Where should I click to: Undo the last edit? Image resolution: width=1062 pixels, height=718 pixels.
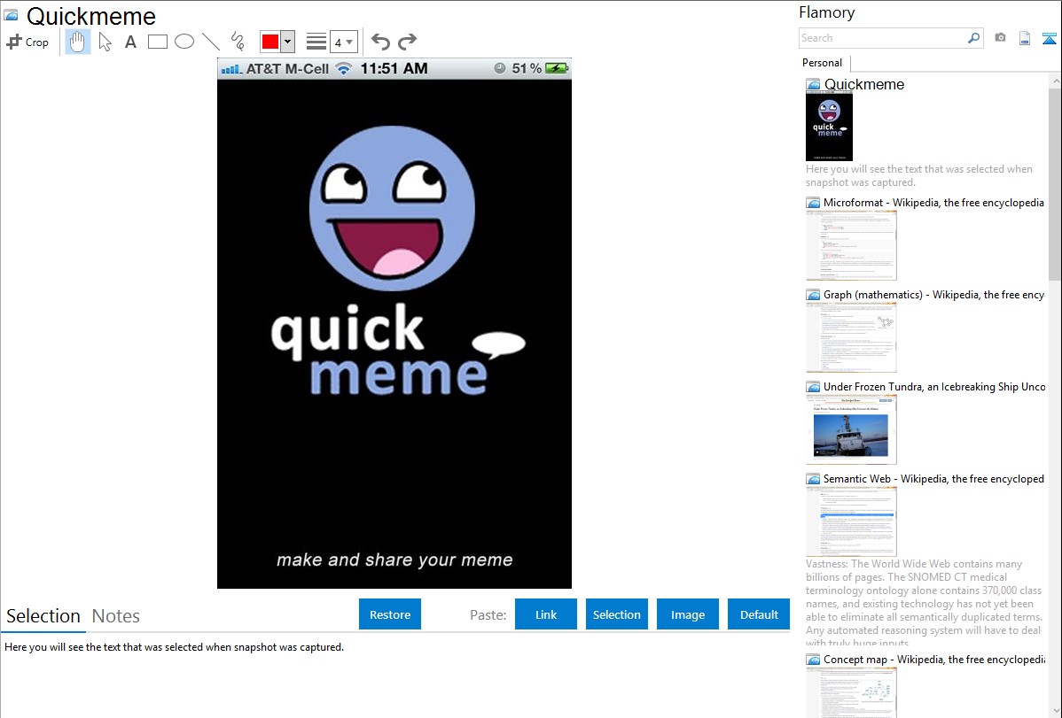[380, 42]
